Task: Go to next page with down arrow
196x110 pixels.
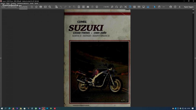Action: 97,7
